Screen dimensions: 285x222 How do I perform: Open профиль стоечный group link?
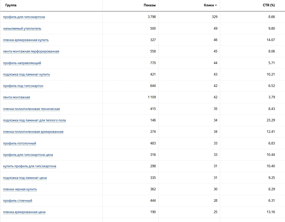(x=18, y=201)
